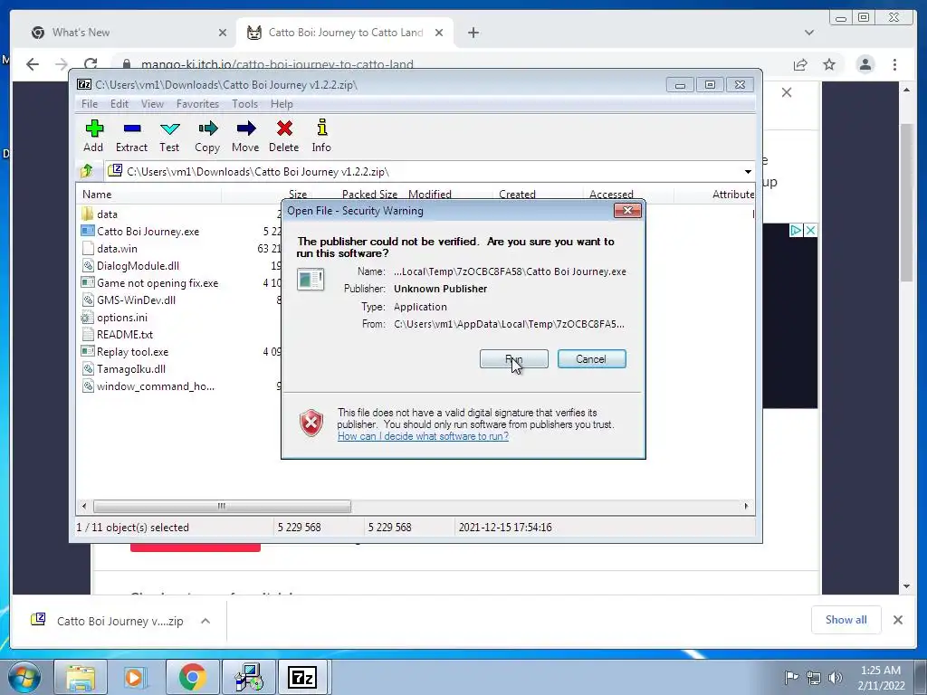Click the volume speaker tray icon
The image size is (927, 695).
(x=836, y=678)
